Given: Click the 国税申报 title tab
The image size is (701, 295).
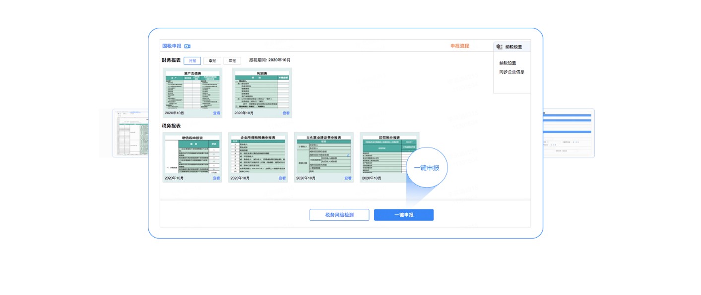Looking at the screenshot, I should tap(172, 46).
